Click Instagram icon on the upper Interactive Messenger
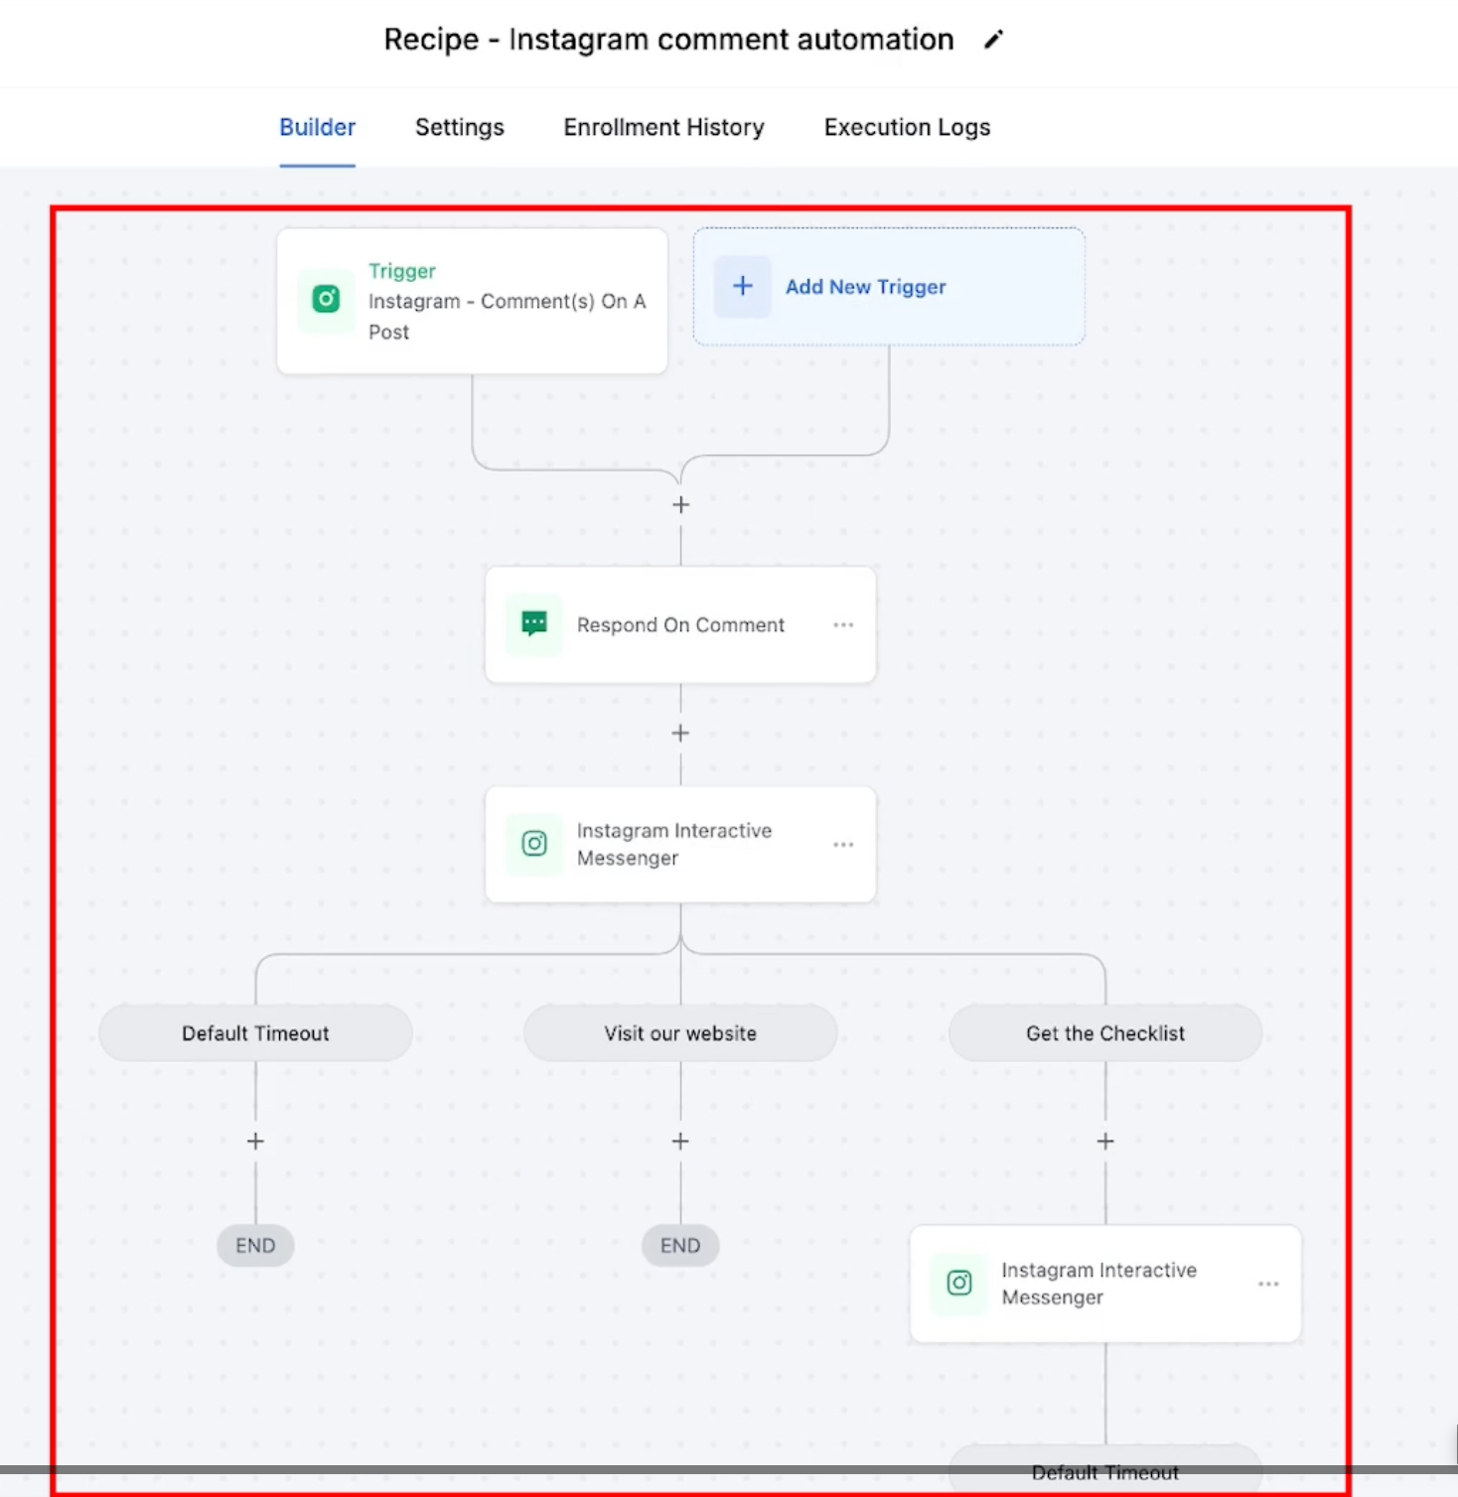The width and height of the screenshot is (1458, 1497). tap(534, 844)
